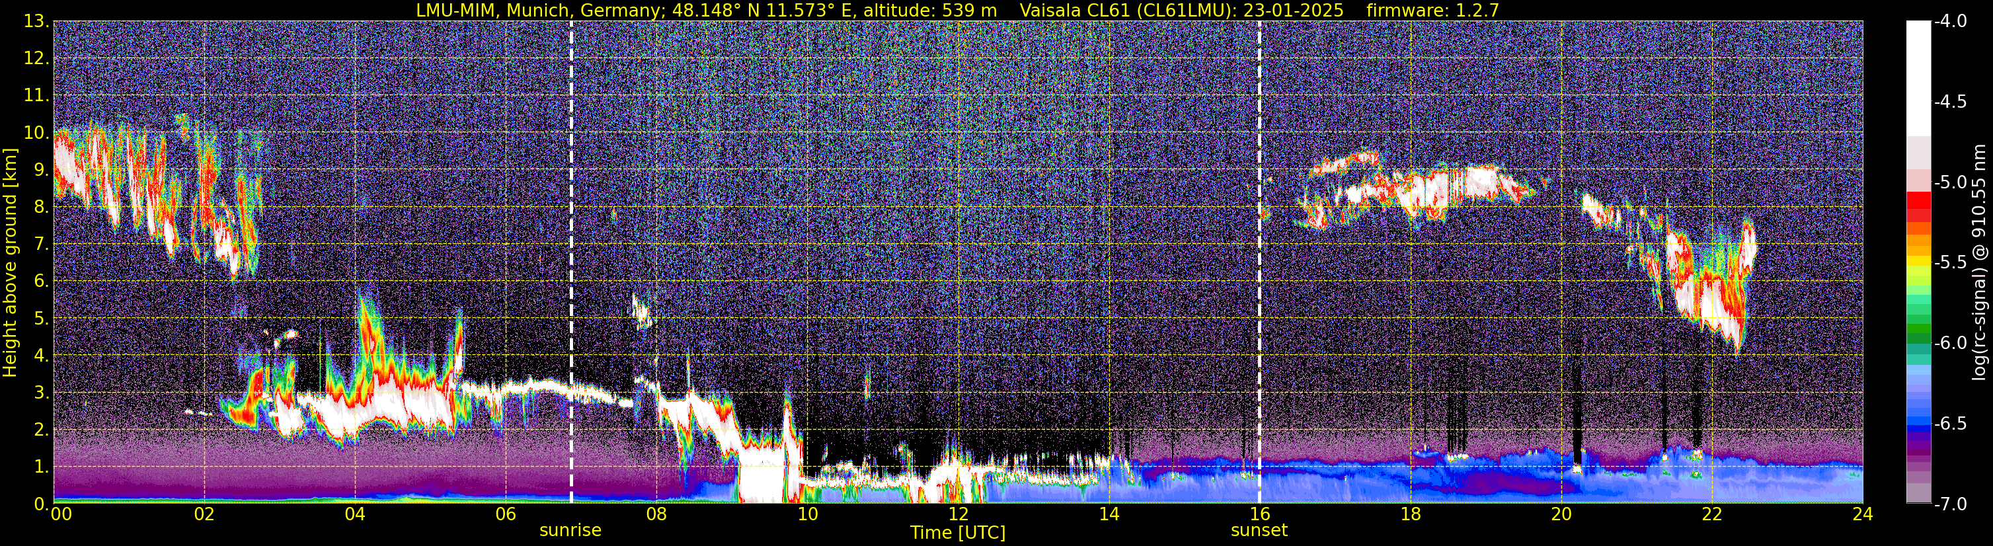Click the height axis tick label '7.'
The image size is (1993, 546).
[40, 245]
